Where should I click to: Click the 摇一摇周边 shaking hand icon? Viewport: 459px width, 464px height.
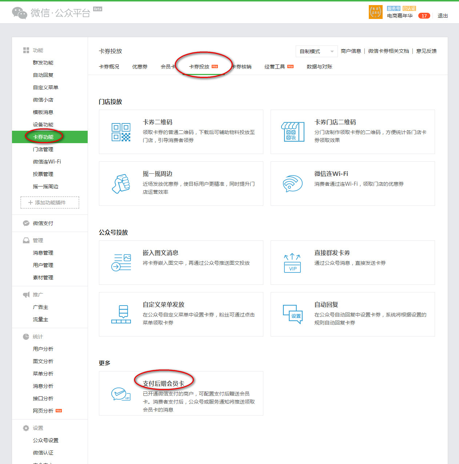tap(121, 184)
